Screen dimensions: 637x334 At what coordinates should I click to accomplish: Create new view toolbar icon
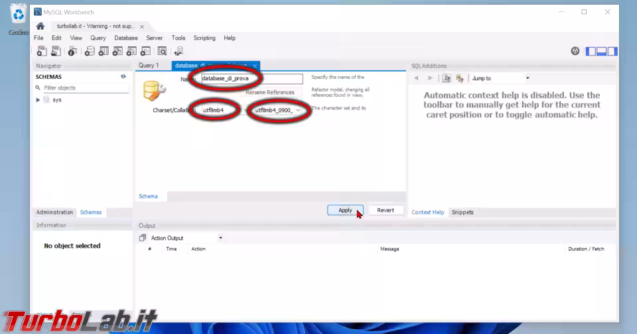pyautogui.click(x=117, y=51)
